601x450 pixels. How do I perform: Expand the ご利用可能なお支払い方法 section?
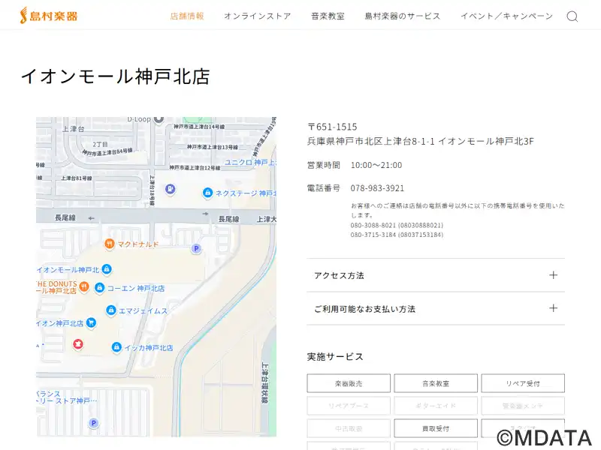coord(436,308)
